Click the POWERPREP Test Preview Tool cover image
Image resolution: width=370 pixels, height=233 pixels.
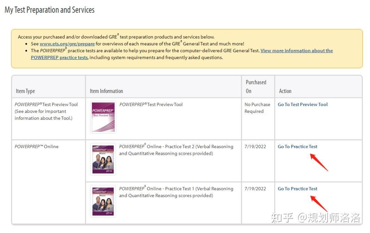tap(103, 117)
